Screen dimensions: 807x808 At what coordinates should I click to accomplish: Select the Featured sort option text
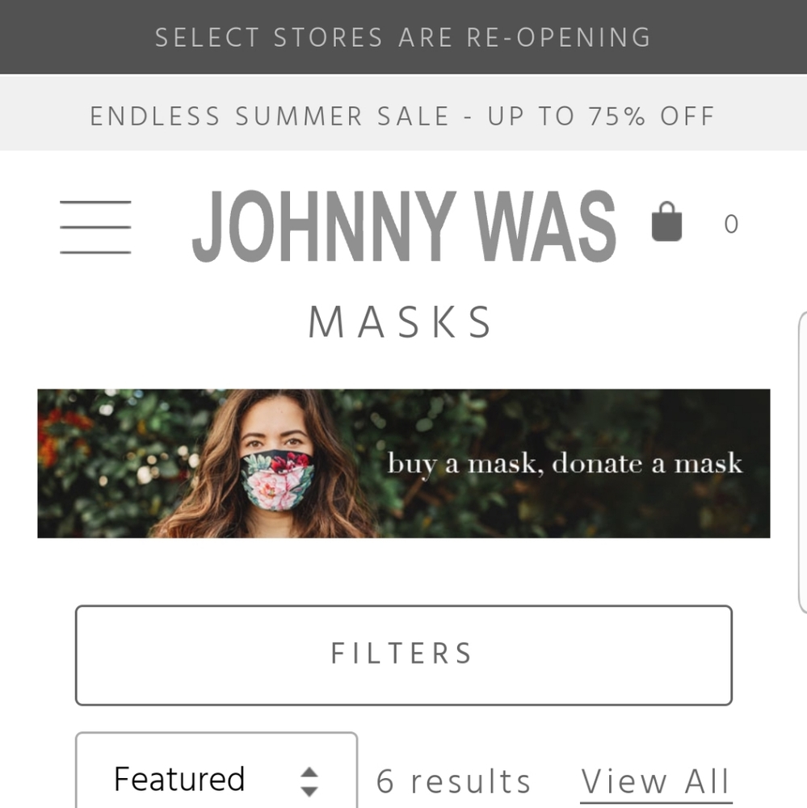(x=179, y=779)
